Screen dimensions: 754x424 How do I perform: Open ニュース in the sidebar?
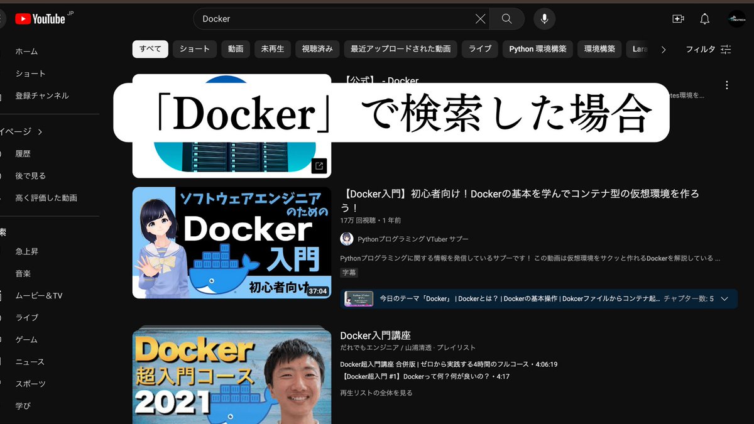[x=31, y=362]
